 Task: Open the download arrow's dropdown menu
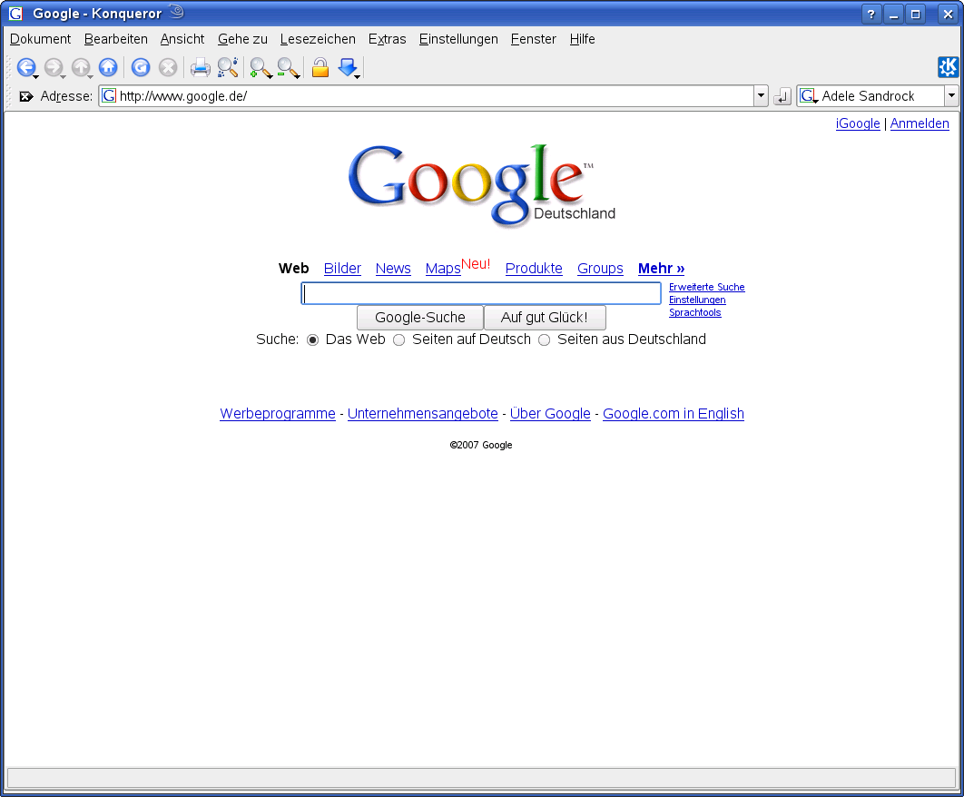[x=358, y=76]
